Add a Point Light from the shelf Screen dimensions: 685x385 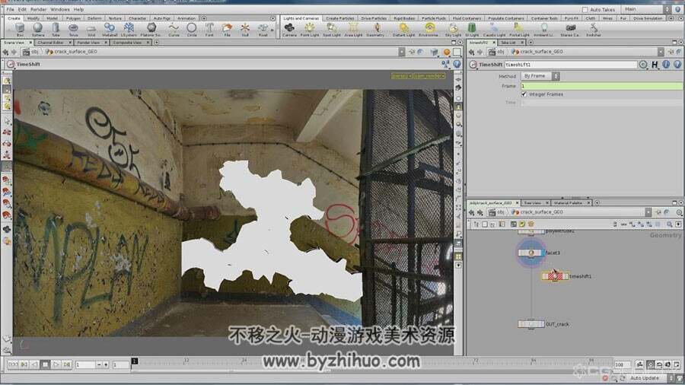309,30
